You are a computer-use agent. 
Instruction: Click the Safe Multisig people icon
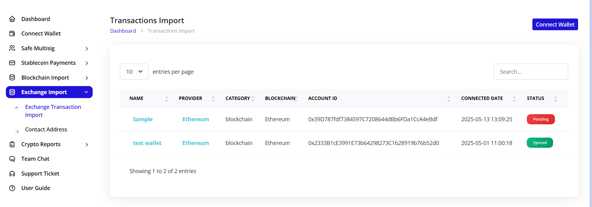click(12, 48)
